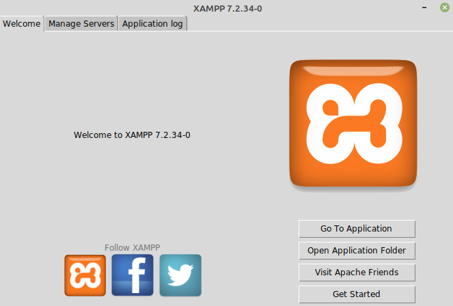Select the Welcome tab
The image size is (453, 306).
coord(22,23)
